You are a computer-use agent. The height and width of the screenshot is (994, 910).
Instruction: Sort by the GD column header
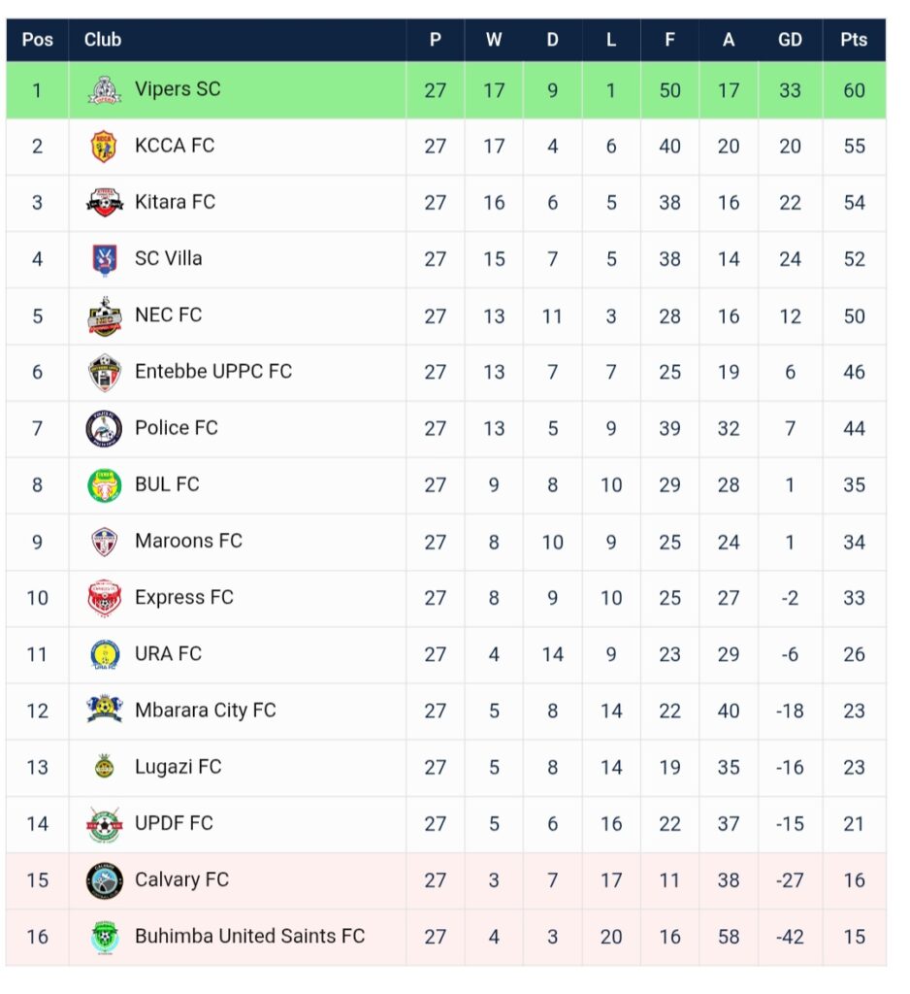(790, 39)
